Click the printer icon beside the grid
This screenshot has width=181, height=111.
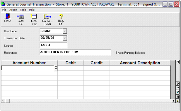178,97
